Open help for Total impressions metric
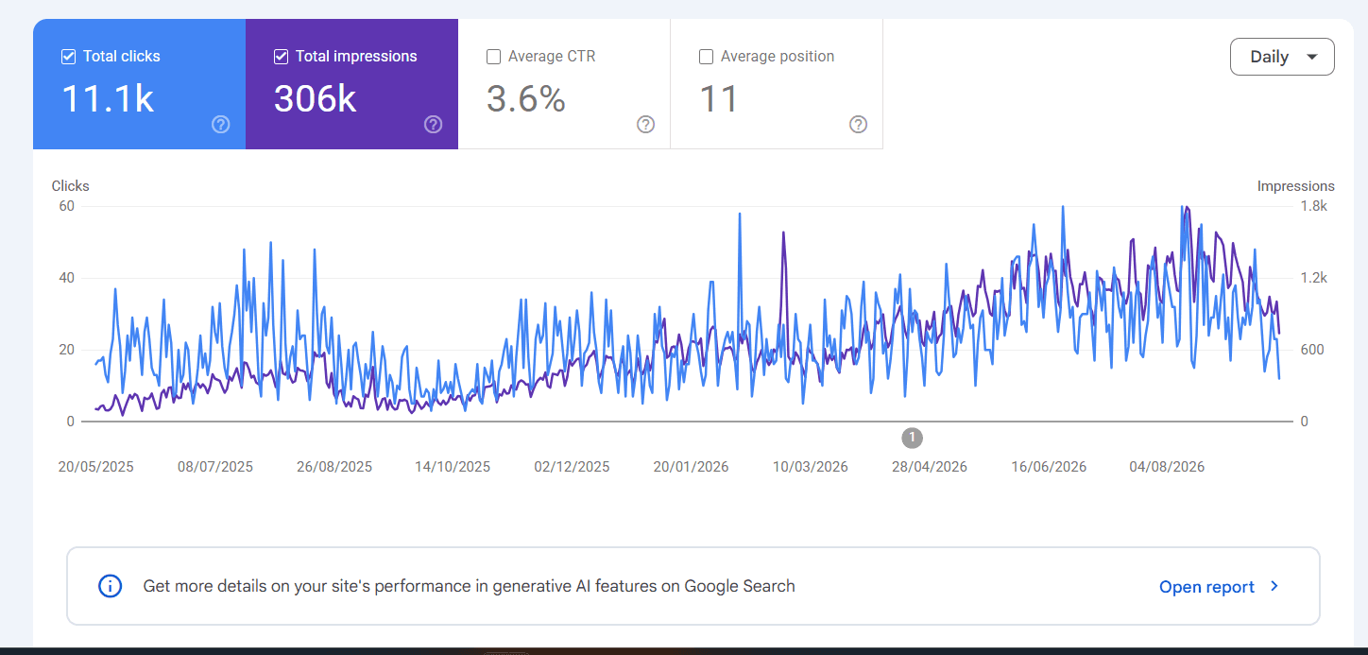The width and height of the screenshot is (1368, 655). point(434,125)
